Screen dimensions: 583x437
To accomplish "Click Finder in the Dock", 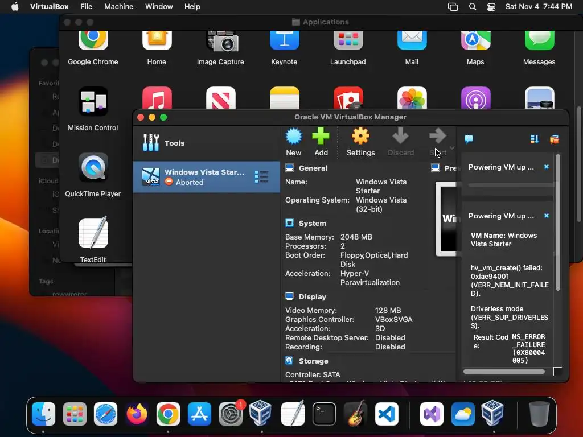I will click(x=43, y=414).
